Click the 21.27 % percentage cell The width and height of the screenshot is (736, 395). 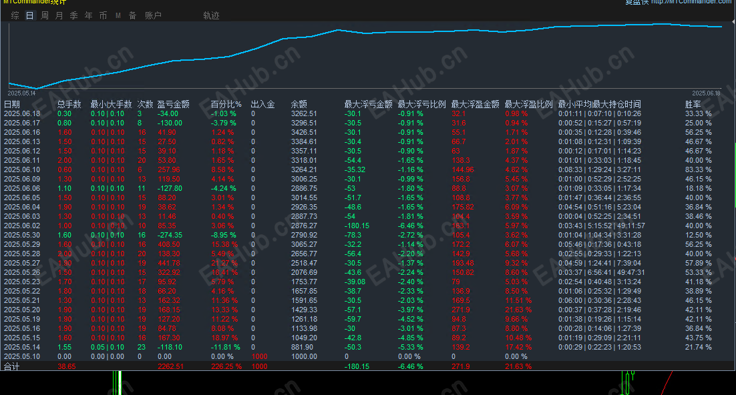[x=224, y=263]
